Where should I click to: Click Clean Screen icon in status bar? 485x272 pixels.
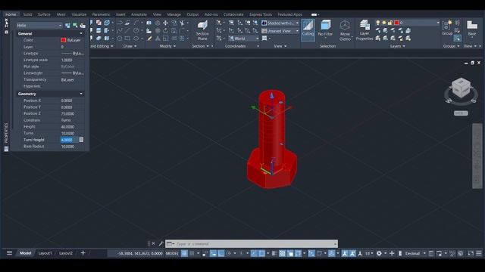point(471,254)
